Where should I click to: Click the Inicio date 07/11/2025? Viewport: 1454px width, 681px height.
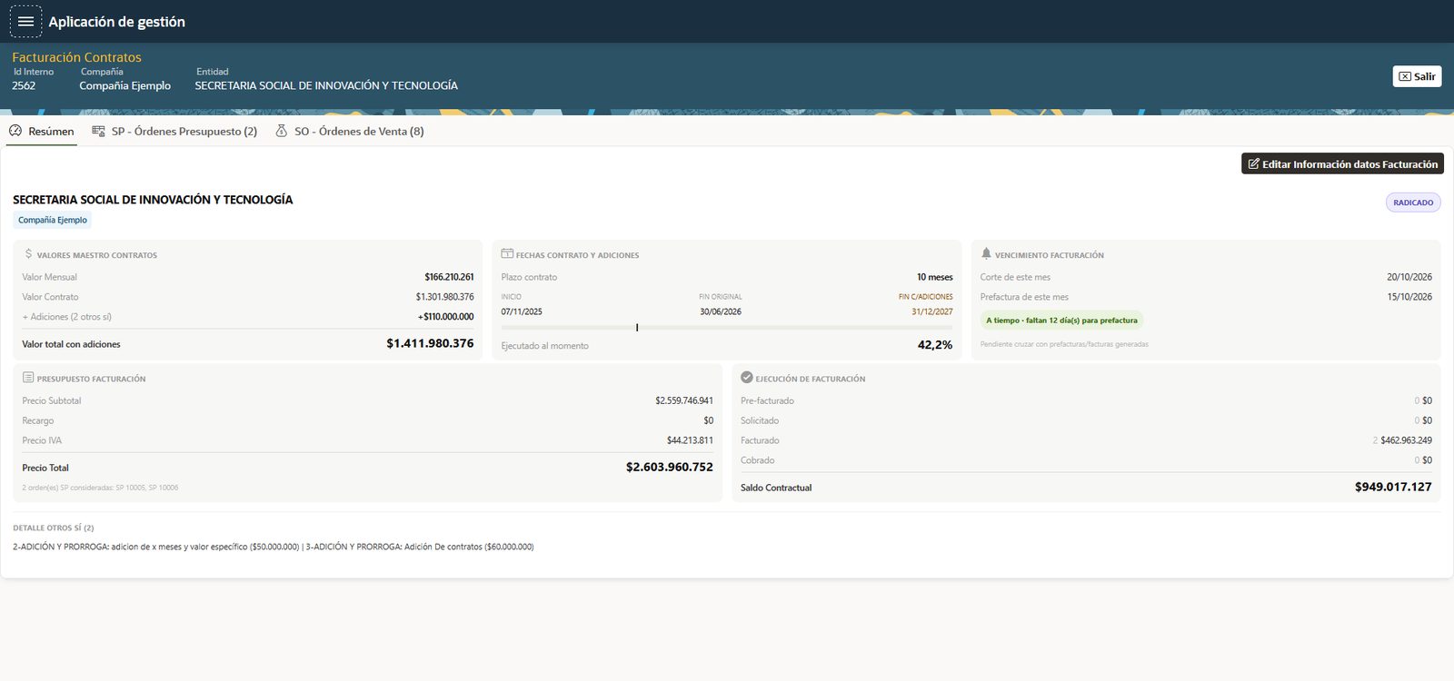522,311
